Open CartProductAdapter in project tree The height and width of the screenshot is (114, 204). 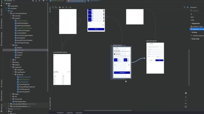(23, 30)
